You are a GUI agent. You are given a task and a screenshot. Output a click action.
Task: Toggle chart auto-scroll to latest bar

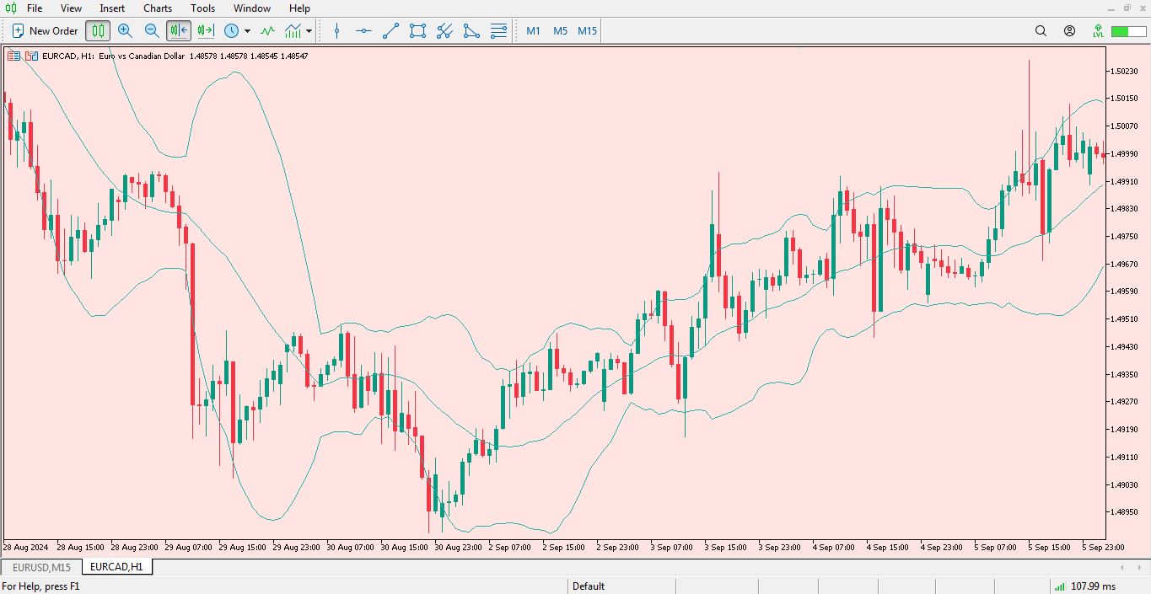pos(179,31)
